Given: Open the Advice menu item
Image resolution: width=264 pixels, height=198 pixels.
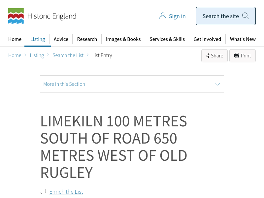Looking at the screenshot, I should (x=61, y=39).
